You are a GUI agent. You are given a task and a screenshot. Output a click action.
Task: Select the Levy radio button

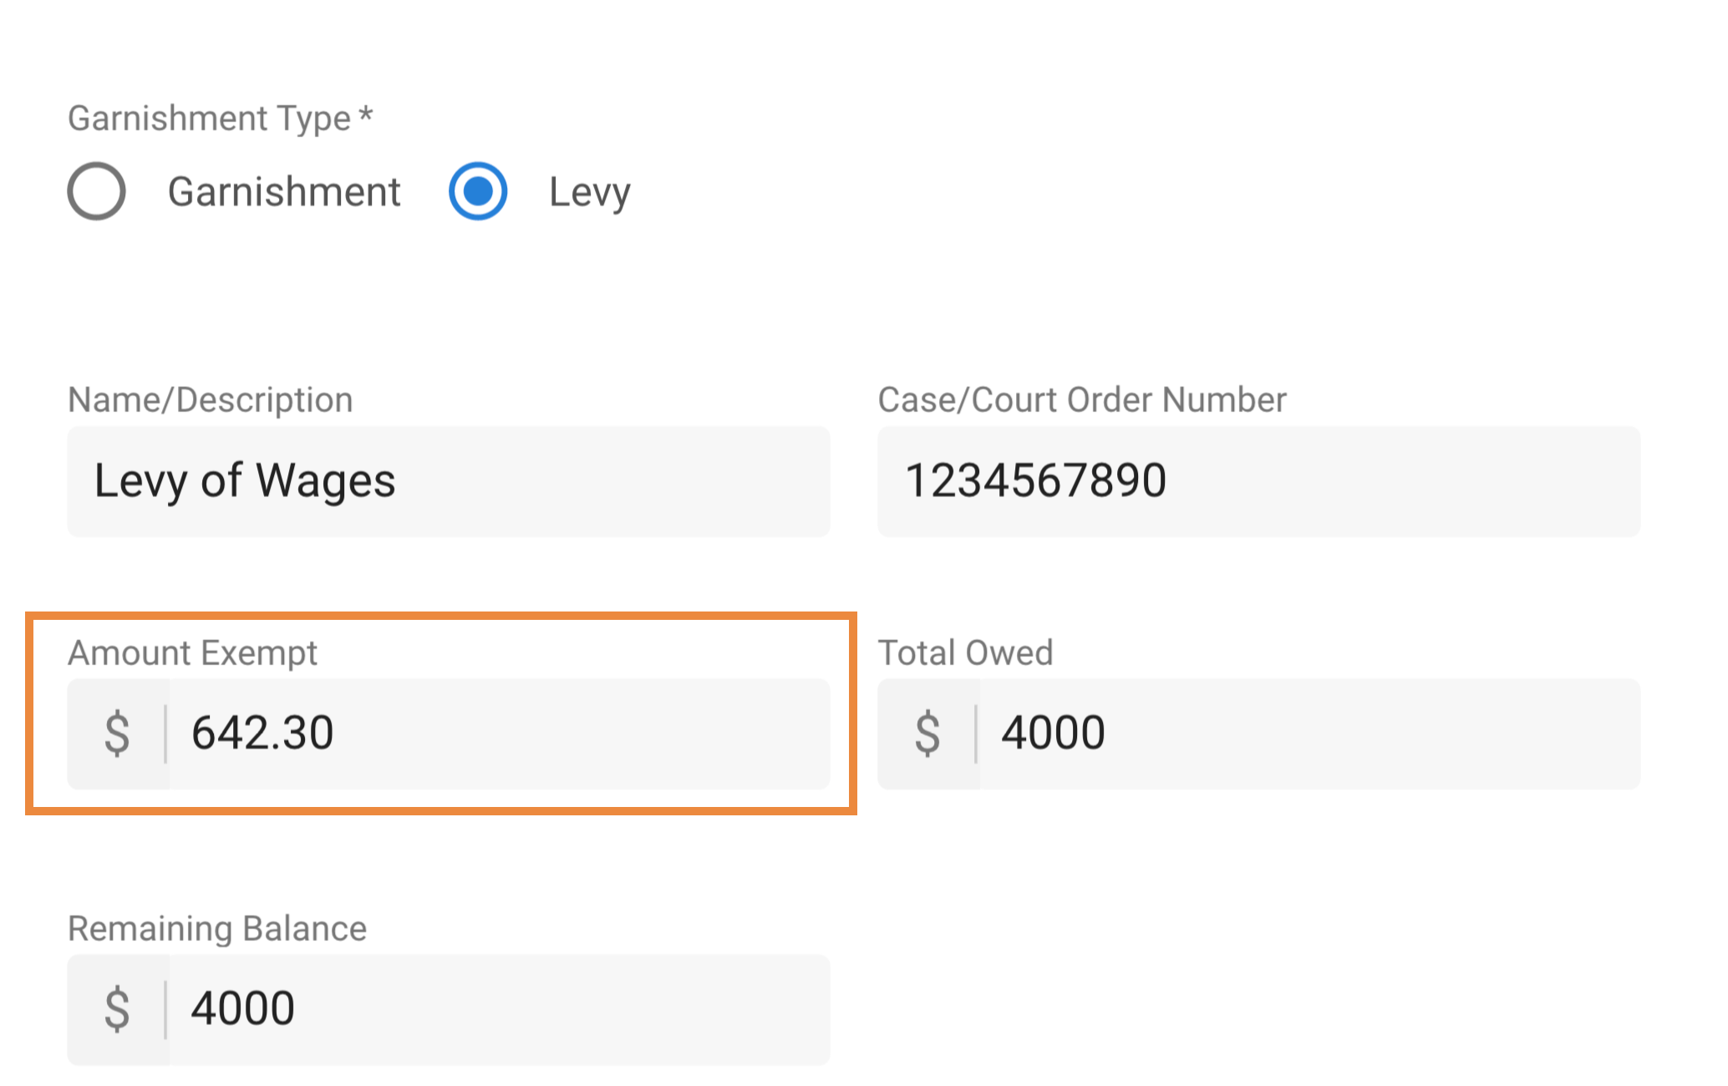coord(478,191)
